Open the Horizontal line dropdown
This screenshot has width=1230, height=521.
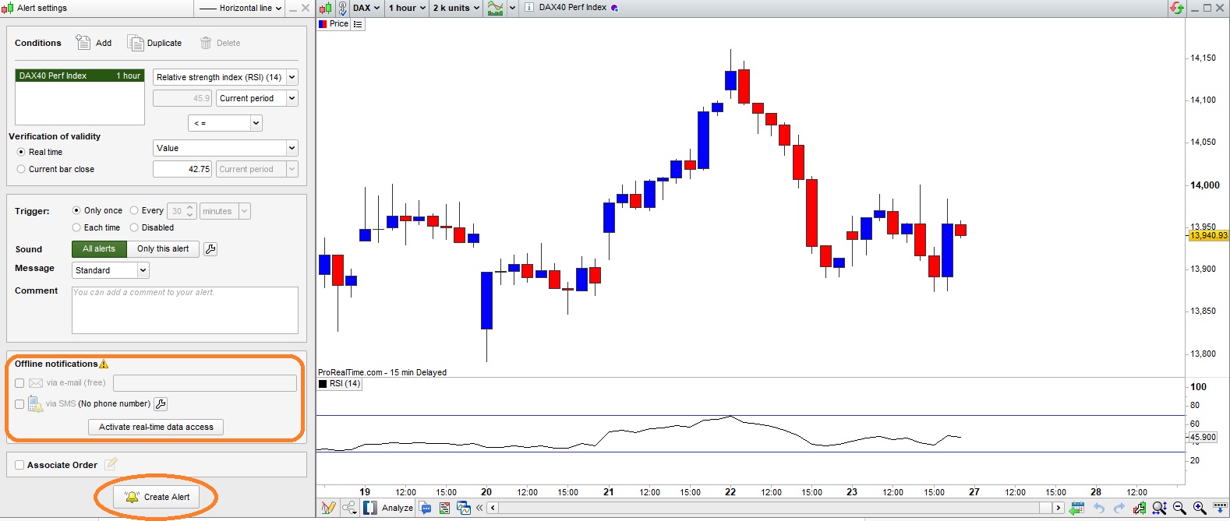[x=240, y=8]
